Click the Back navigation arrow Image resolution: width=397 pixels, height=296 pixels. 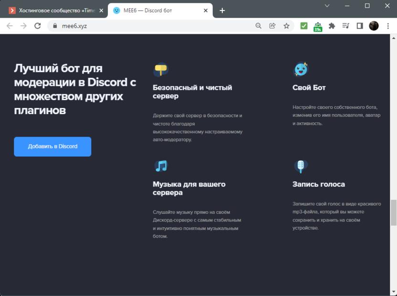[x=10, y=26]
